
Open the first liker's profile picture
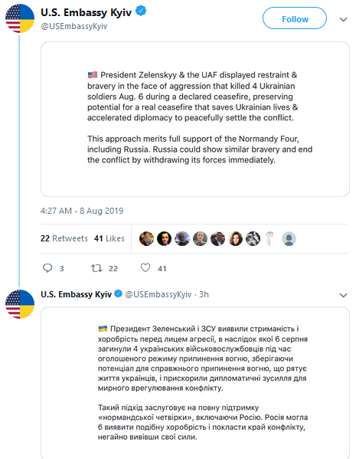[x=146, y=238]
